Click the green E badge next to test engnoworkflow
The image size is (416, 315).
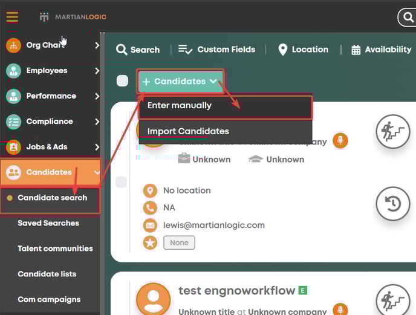point(303,290)
